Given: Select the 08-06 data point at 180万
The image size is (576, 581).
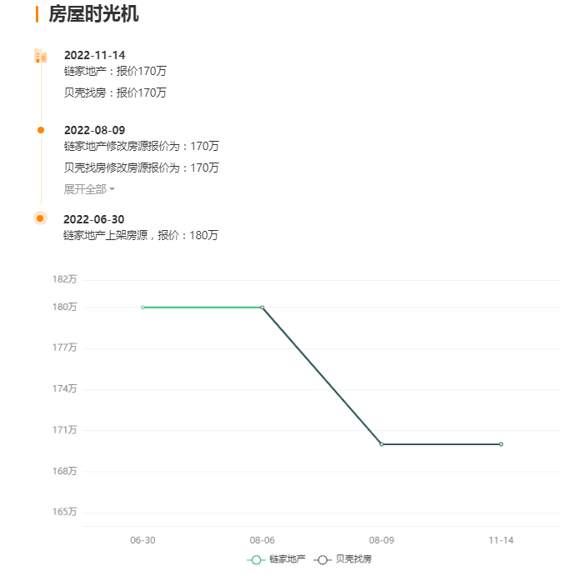Looking at the screenshot, I should [x=263, y=308].
